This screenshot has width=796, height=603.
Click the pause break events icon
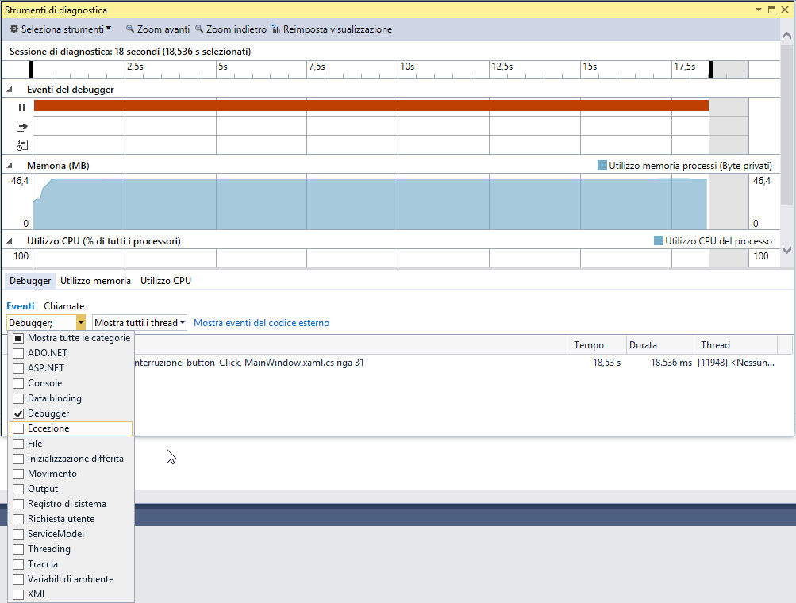pyautogui.click(x=22, y=107)
